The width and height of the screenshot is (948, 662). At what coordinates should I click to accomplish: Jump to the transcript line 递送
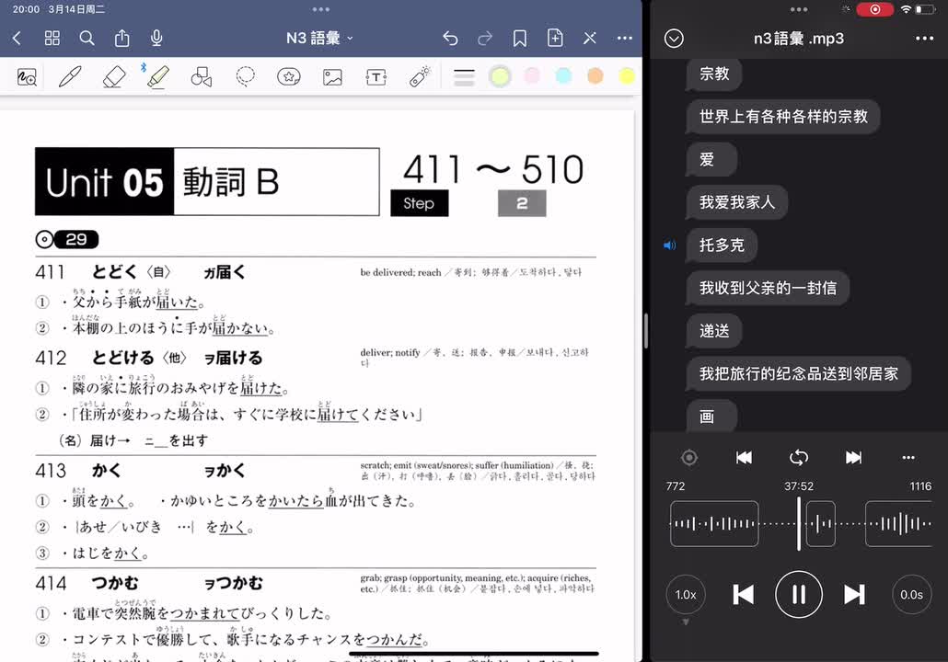pyautogui.click(x=714, y=331)
